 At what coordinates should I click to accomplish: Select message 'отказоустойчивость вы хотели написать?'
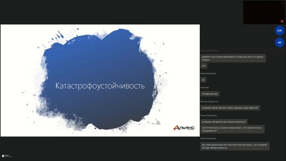pyautogui.click(x=224, y=122)
